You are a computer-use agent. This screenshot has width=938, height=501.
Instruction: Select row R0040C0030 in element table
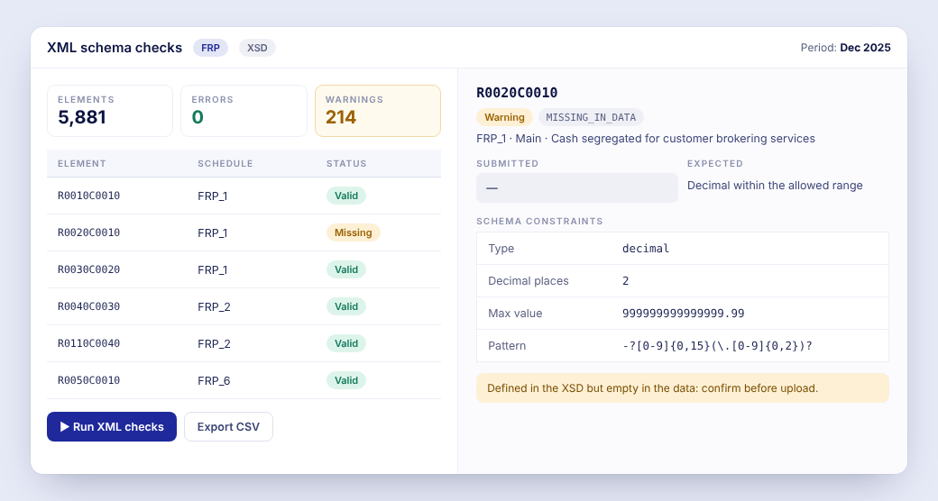[244, 306]
